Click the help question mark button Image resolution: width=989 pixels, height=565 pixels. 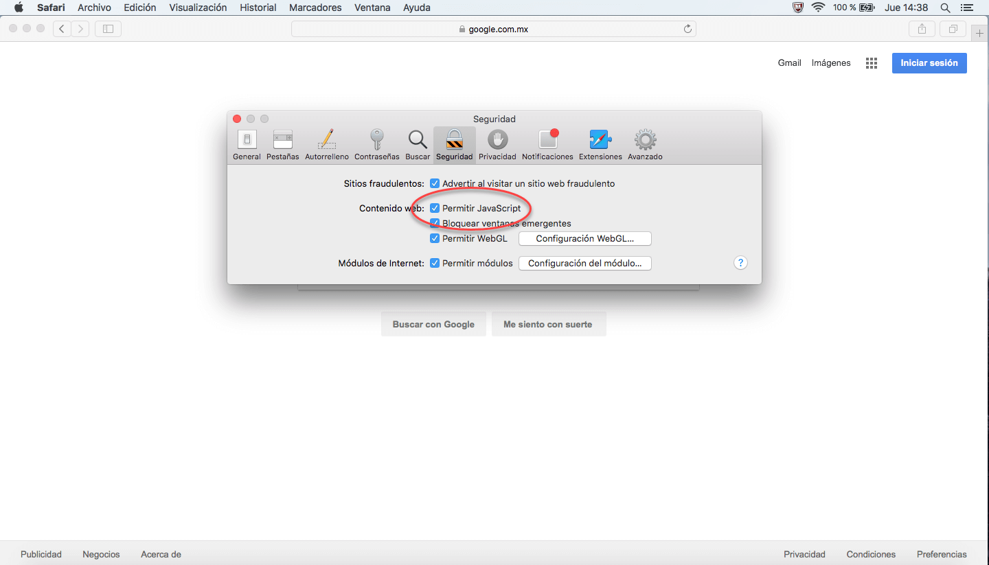[740, 263]
